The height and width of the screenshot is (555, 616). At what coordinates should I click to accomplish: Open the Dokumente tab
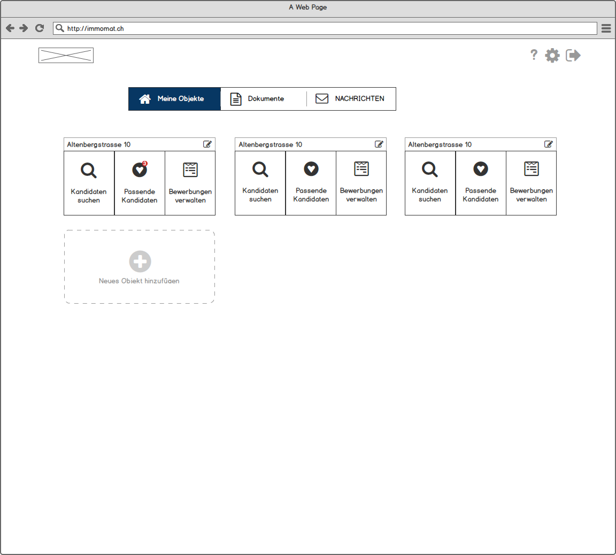pos(263,99)
